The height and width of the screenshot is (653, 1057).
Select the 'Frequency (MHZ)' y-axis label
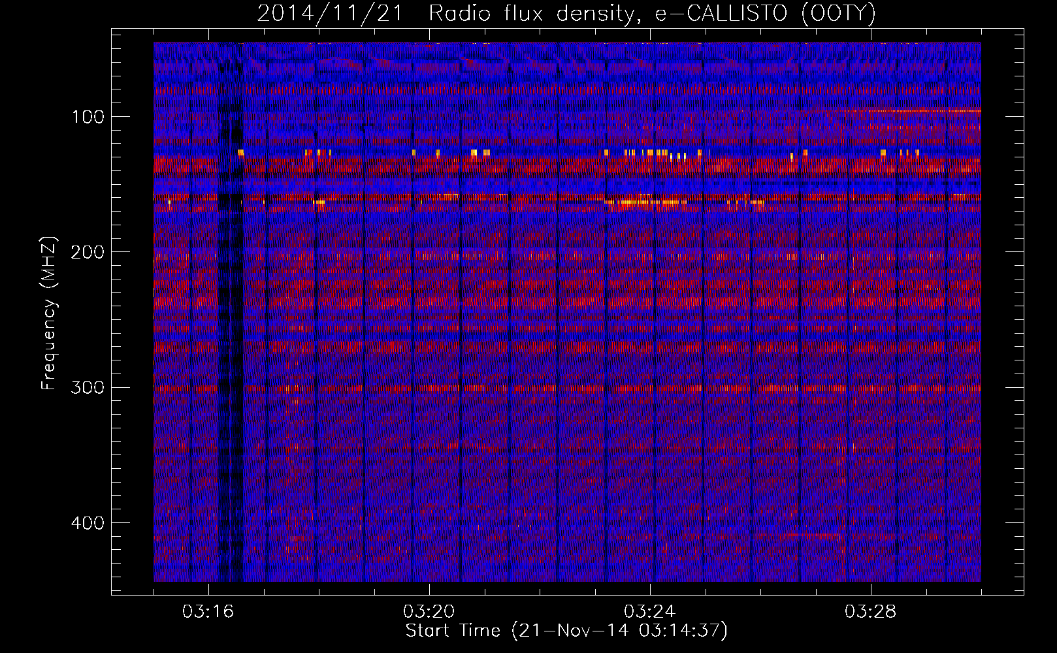49,313
